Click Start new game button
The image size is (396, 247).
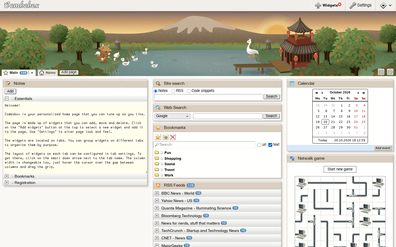coord(340,169)
